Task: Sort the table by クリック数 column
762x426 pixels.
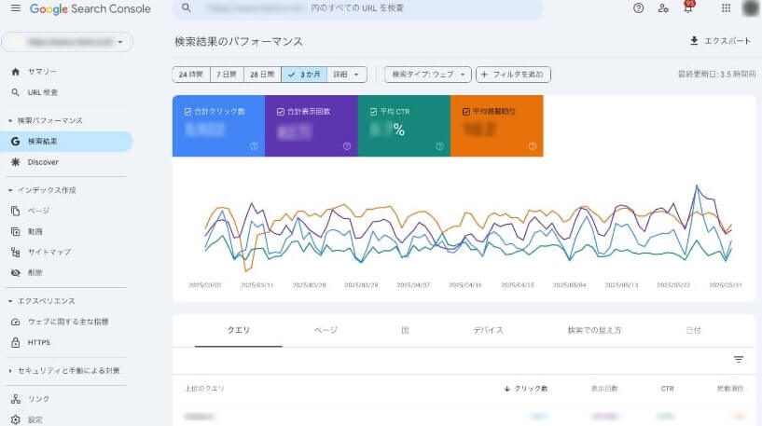Action: (526, 389)
